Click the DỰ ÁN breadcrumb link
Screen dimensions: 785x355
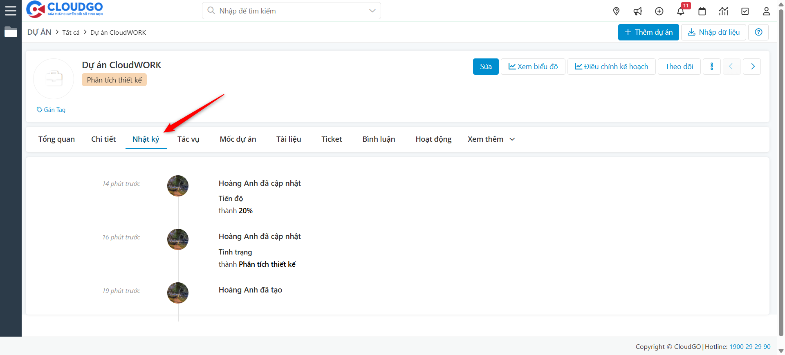pos(39,32)
